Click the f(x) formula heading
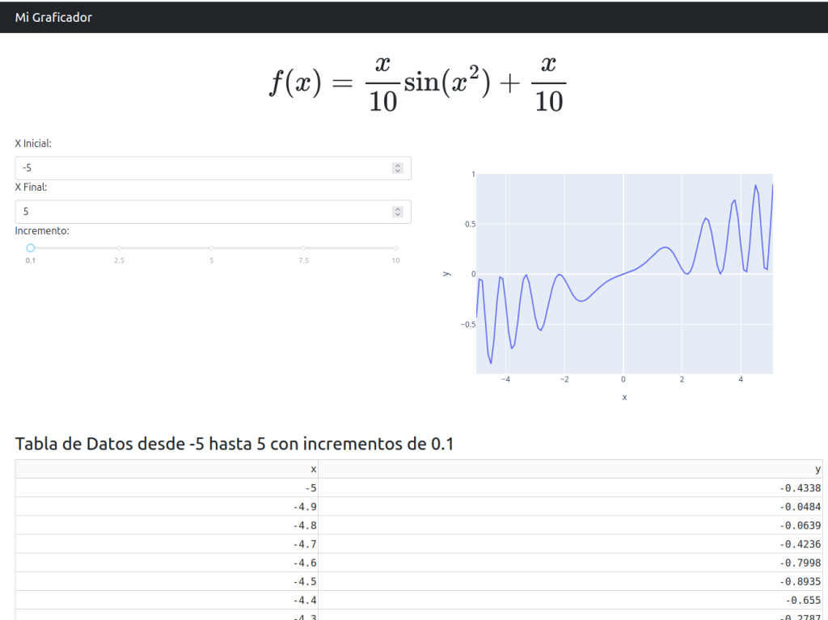This screenshot has width=828, height=620. point(417,85)
